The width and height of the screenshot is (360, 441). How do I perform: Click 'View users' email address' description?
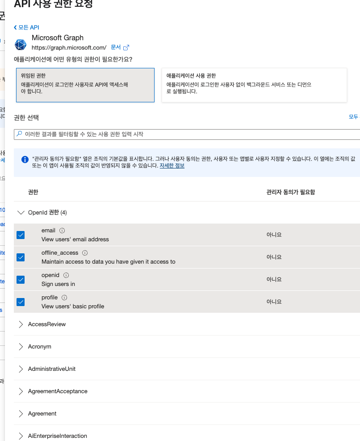[75, 239]
